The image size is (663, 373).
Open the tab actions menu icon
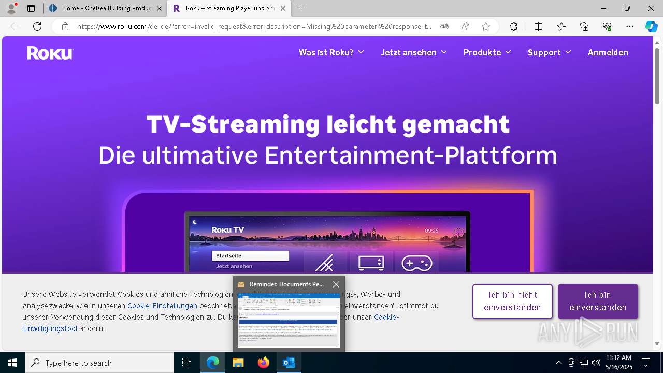point(31,8)
